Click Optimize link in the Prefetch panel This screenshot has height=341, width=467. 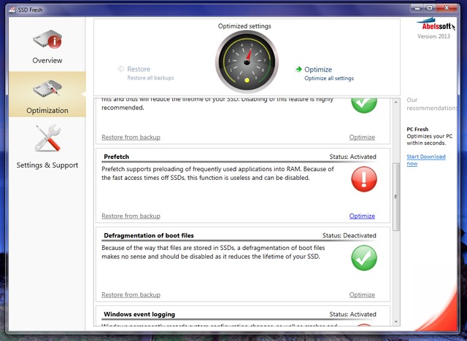(362, 216)
